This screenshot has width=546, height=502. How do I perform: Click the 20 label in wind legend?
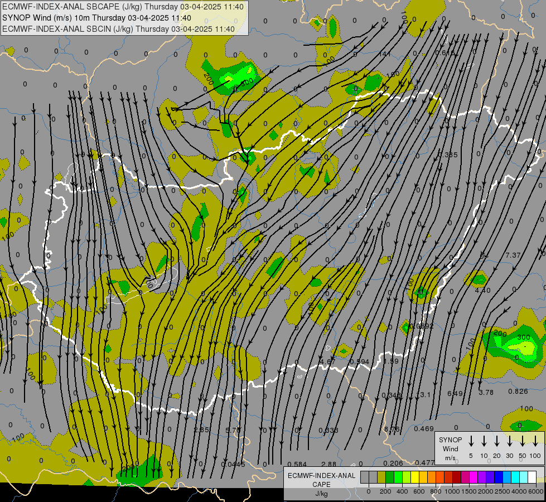pos(496,456)
